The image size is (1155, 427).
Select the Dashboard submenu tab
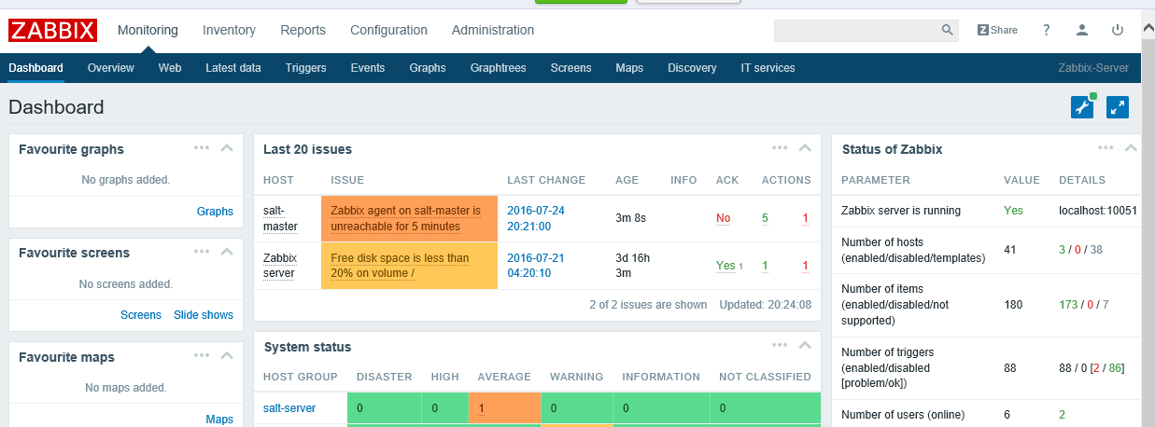35,68
